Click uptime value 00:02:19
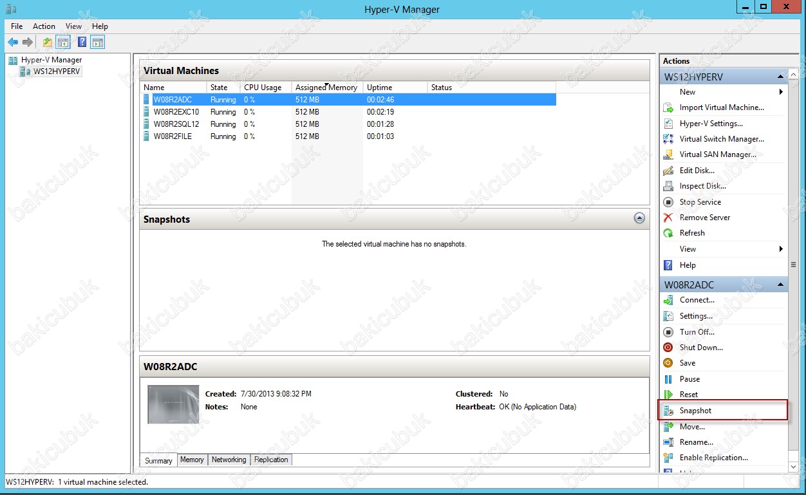This screenshot has width=806, height=495. tap(380, 112)
